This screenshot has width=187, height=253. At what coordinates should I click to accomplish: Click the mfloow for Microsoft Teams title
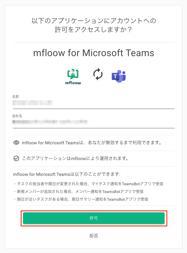94,53
